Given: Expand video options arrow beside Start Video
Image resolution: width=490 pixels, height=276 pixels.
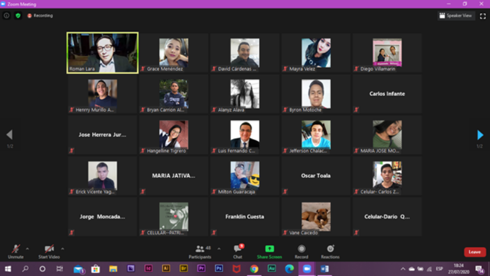Looking at the screenshot, I should click(63, 249).
